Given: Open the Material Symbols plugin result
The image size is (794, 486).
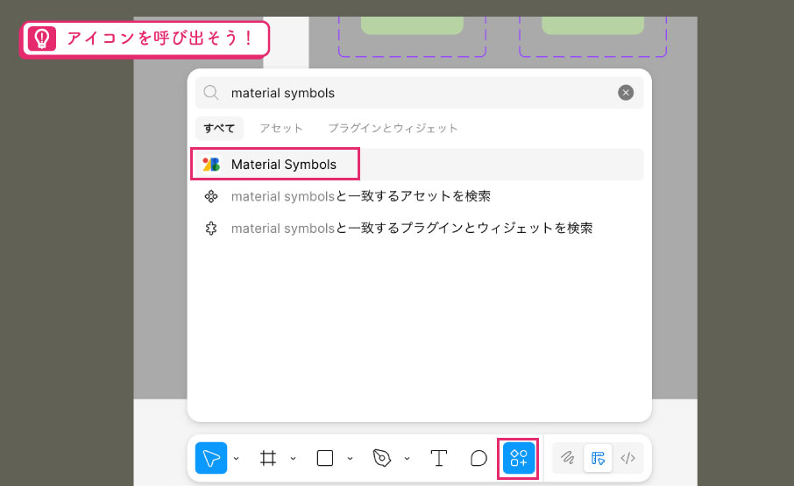Looking at the screenshot, I should 419,165.
